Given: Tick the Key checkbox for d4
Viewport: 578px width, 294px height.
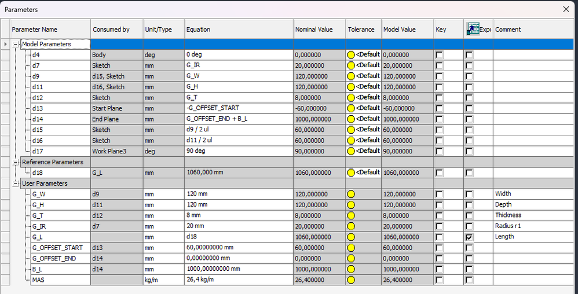Looking at the screenshot, I should [x=440, y=55].
